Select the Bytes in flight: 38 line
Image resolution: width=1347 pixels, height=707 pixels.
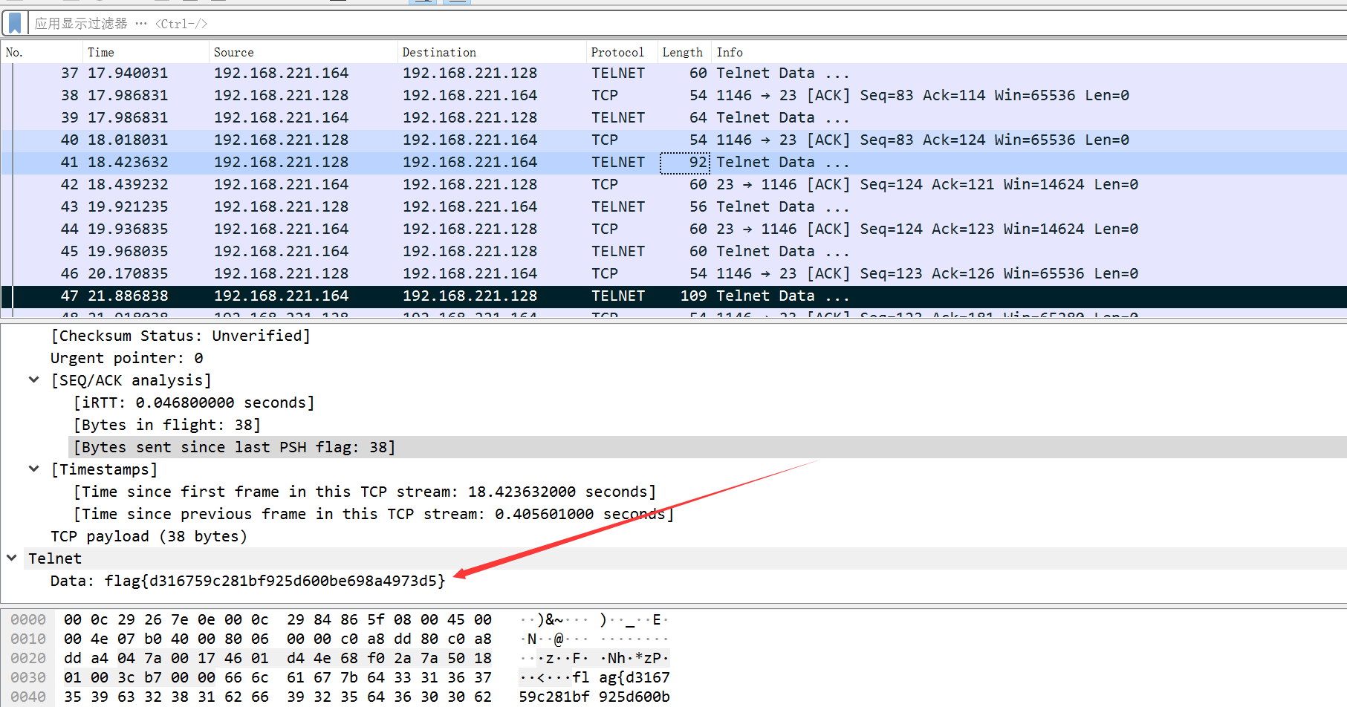click(167, 425)
